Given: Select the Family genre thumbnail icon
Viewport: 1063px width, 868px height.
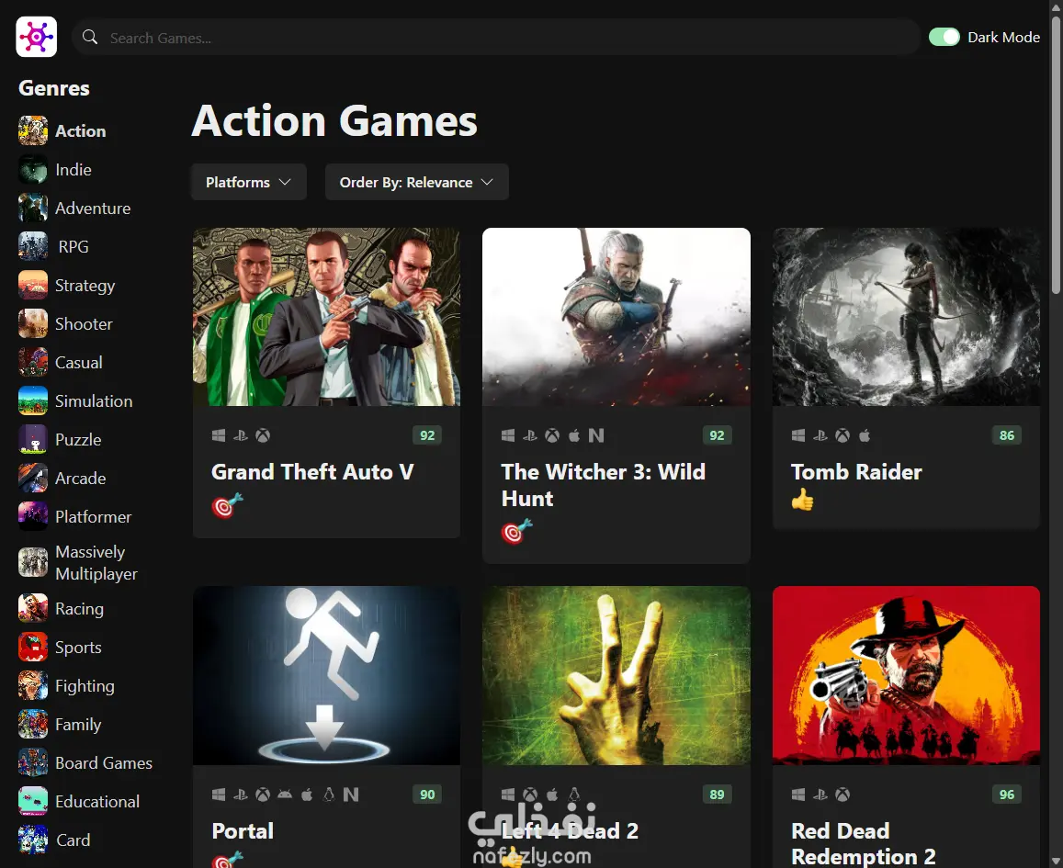Looking at the screenshot, I should [x=32, y=725].
